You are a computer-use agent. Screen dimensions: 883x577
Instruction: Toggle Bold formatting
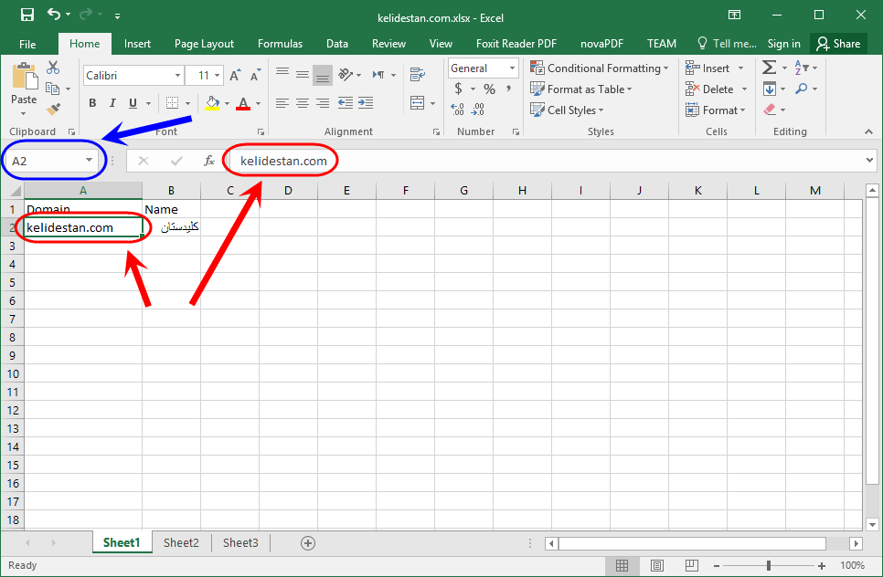[x=92, y=103]
